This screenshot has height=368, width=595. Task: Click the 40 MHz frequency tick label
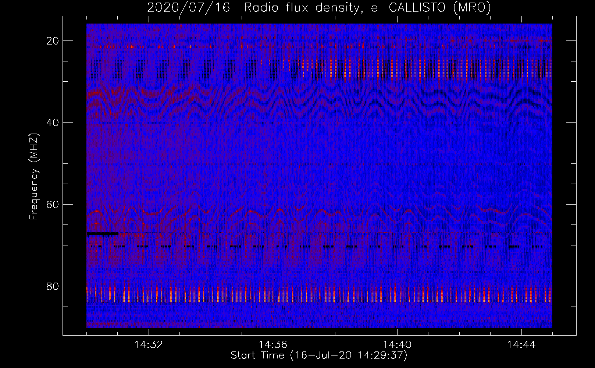point(53,122)
